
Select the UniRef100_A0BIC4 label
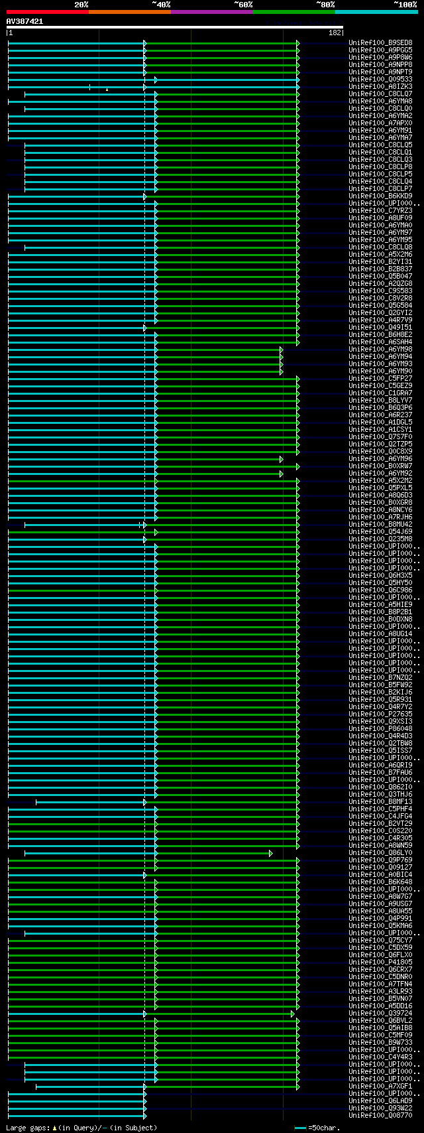(x=380, y=875)
